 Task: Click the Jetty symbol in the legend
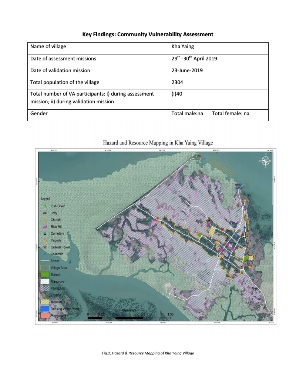point(45,213)
